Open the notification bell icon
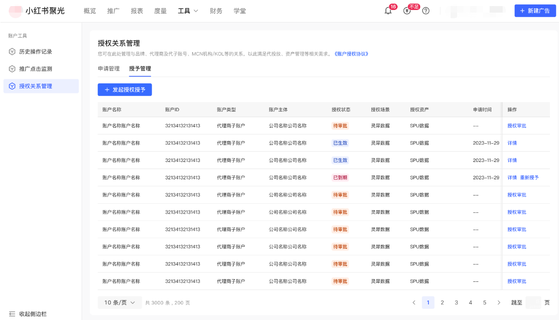 [388, 11]
